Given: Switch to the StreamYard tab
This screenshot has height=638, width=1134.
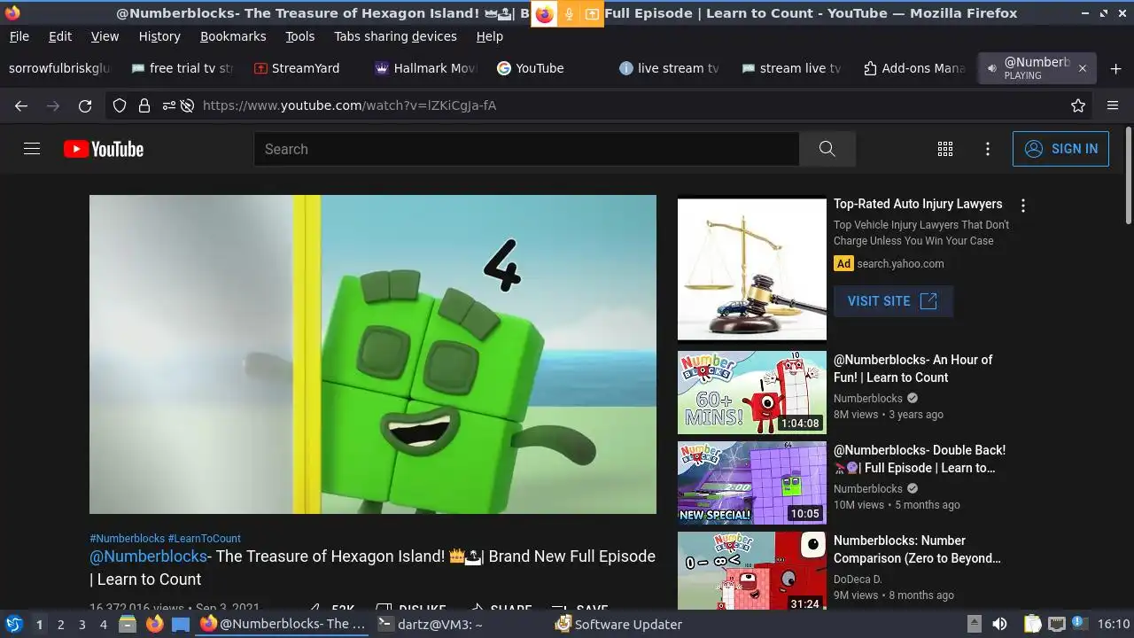Looking at the screenshot, I should 305,68.
